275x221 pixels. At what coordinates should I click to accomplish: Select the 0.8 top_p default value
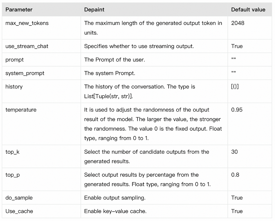click(x=235, y=175)
